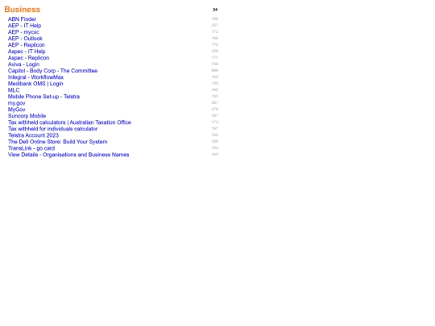This screenshot has width=435, height=326.
Task: Open the Suncorp Mobile link
Action: click(27, 116)
